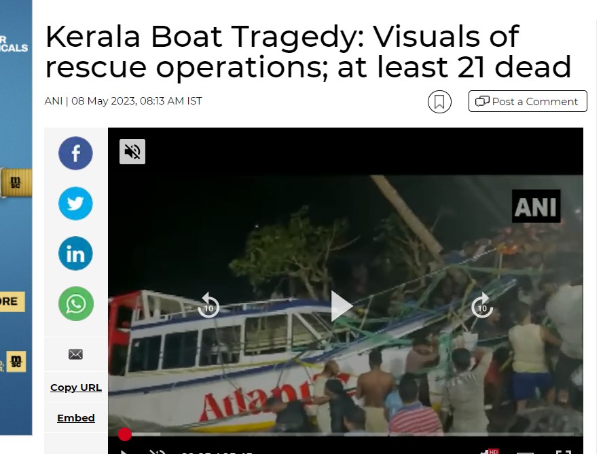Share the article on Twitter

click(x=75, y=204)
